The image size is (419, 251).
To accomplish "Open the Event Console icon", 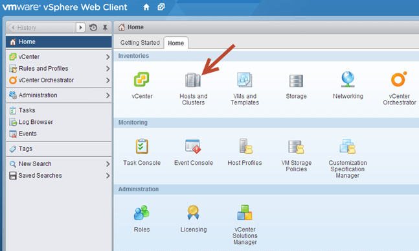I will coord(193,146).
